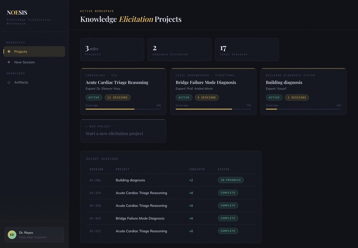Screen dimensions: 358x248
Task: Click the RECENT SESSIONS heading
Action: click(102, 159)
